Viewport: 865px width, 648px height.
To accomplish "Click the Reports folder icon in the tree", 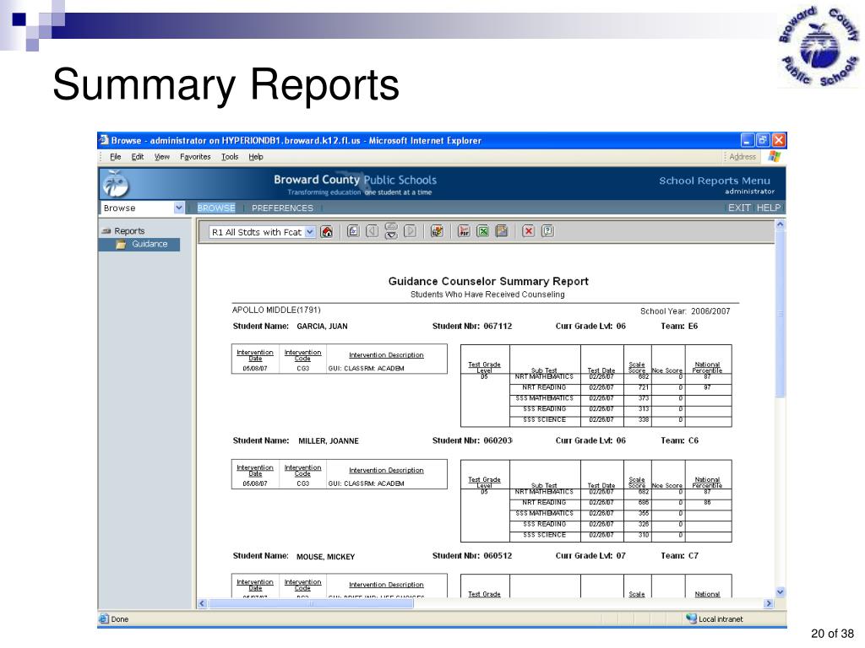I will click(x=106, y=231).
